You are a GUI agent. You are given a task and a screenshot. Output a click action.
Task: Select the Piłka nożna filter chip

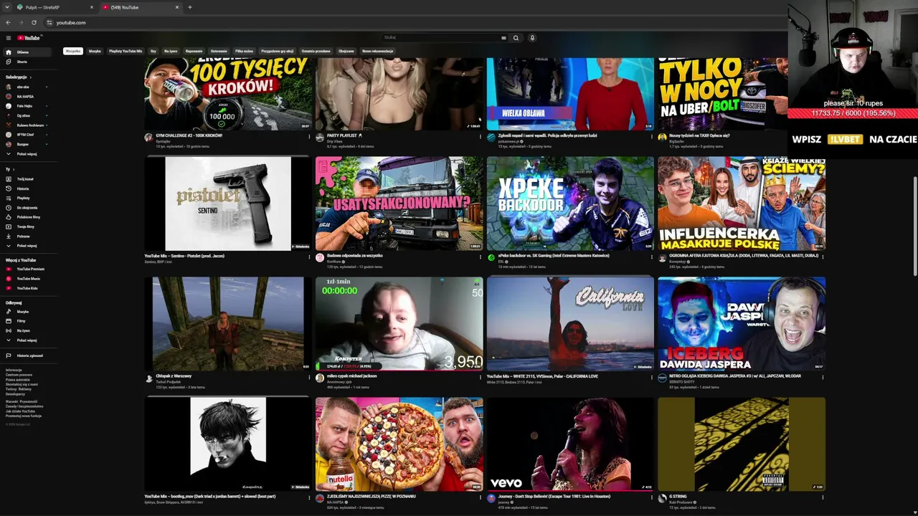(244, 52)
